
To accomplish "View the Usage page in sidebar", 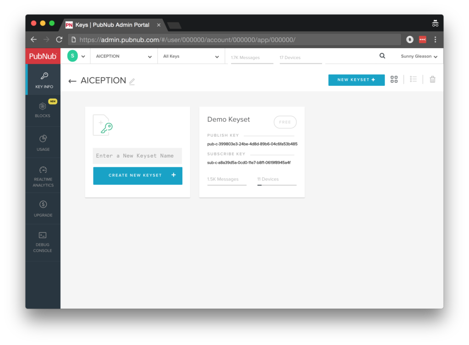I will point(43,143).
